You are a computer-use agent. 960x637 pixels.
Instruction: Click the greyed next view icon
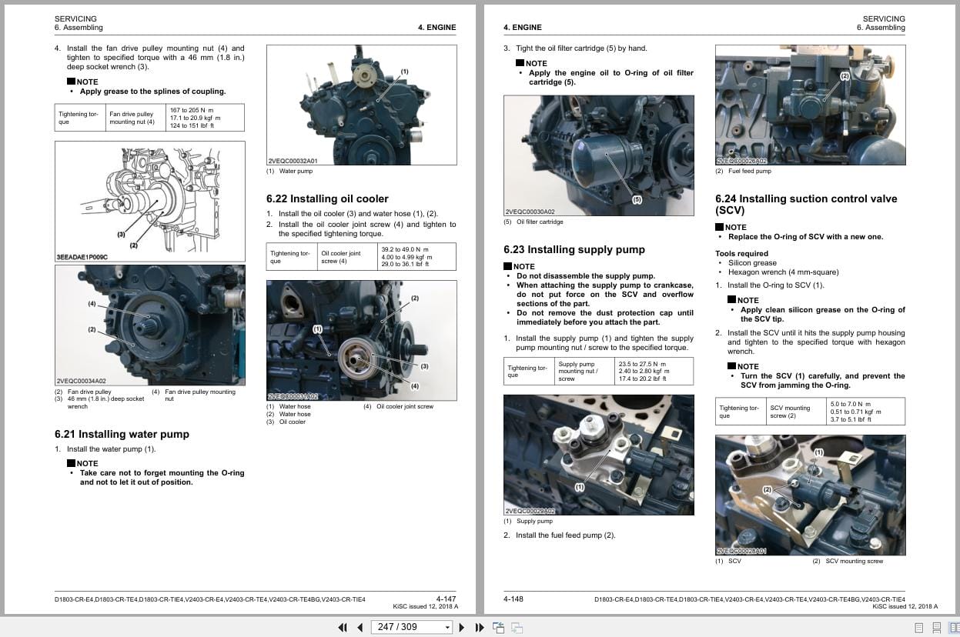pos(516,628)
